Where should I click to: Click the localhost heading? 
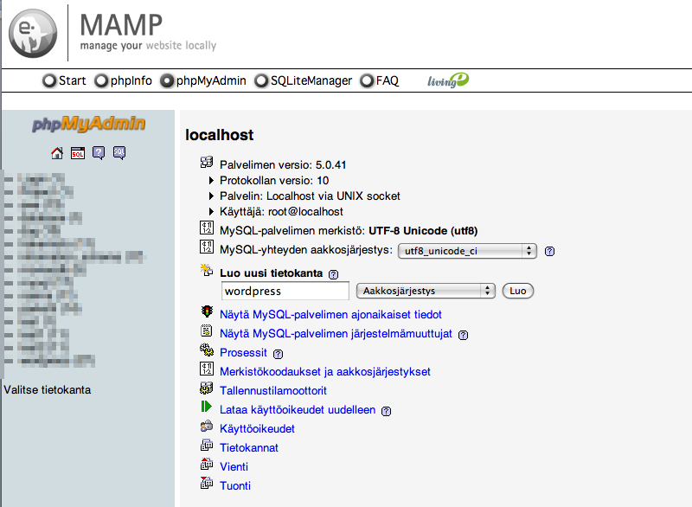220,135
